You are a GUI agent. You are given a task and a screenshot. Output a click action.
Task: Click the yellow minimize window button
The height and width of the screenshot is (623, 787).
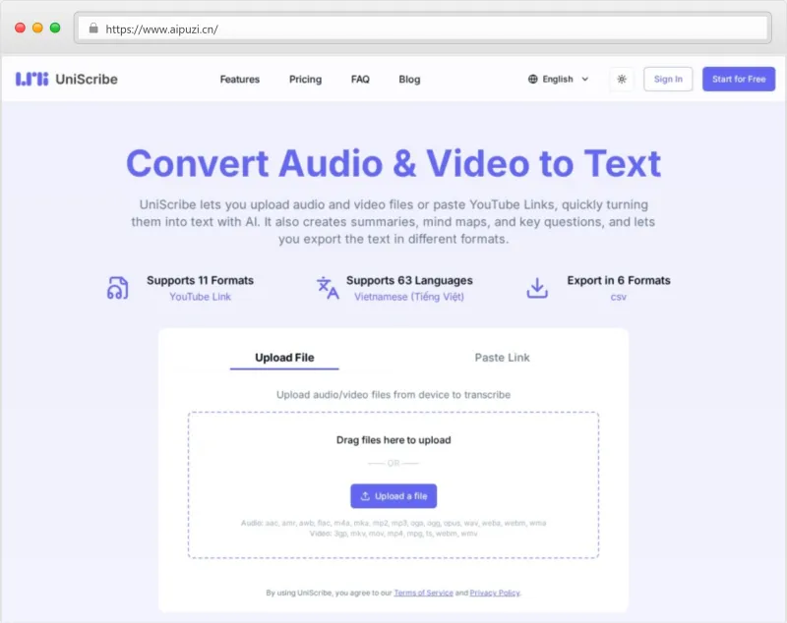pyautogui.click(x=37, y=28)
